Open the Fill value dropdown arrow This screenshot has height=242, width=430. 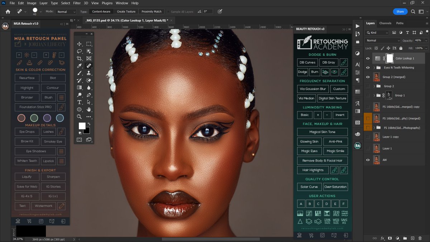click(426, 48)
